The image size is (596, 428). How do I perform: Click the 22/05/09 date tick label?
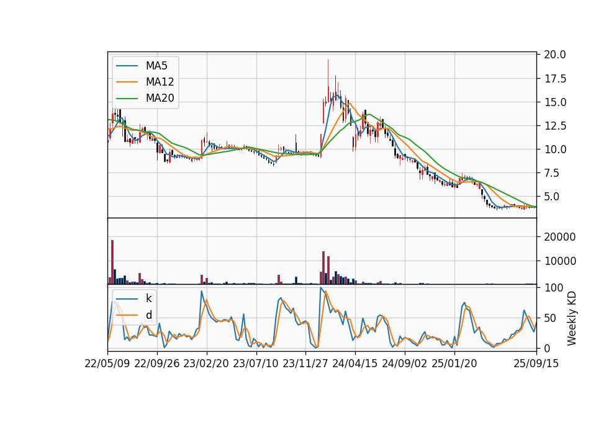107,363
